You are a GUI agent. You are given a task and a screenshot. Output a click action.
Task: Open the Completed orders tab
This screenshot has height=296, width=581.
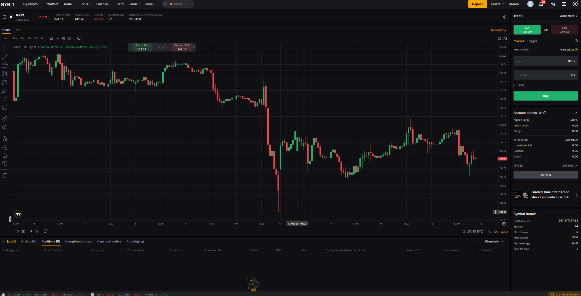pos(79,241)
